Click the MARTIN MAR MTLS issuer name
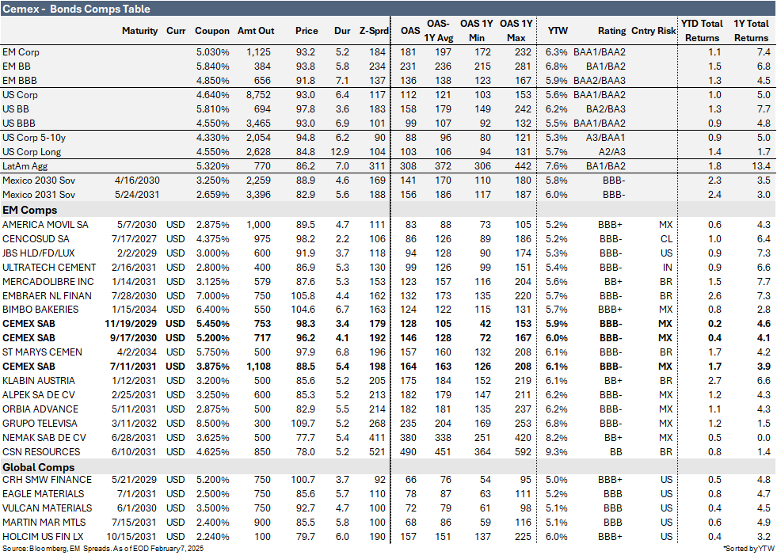Viewport: 777px width, 559px height. (44, 523)
